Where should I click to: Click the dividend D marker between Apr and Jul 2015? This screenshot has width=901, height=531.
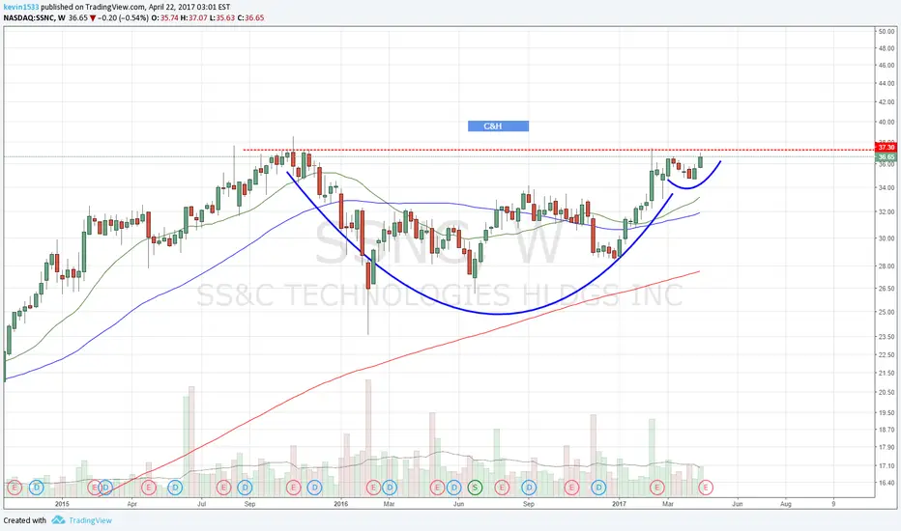(175, 488)
